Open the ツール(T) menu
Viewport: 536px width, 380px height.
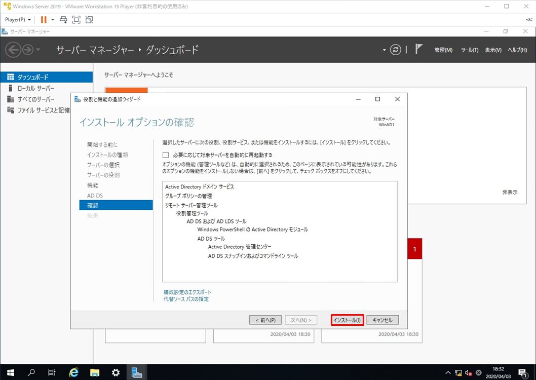point(469,50)
